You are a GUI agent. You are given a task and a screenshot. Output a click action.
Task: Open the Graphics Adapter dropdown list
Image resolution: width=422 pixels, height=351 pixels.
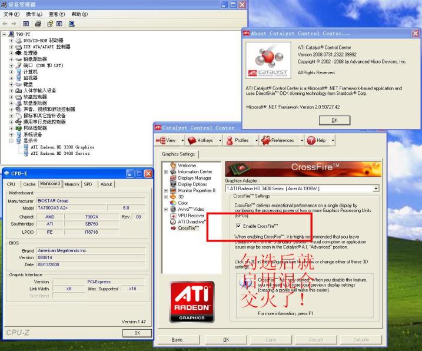(x=376, y=188)
